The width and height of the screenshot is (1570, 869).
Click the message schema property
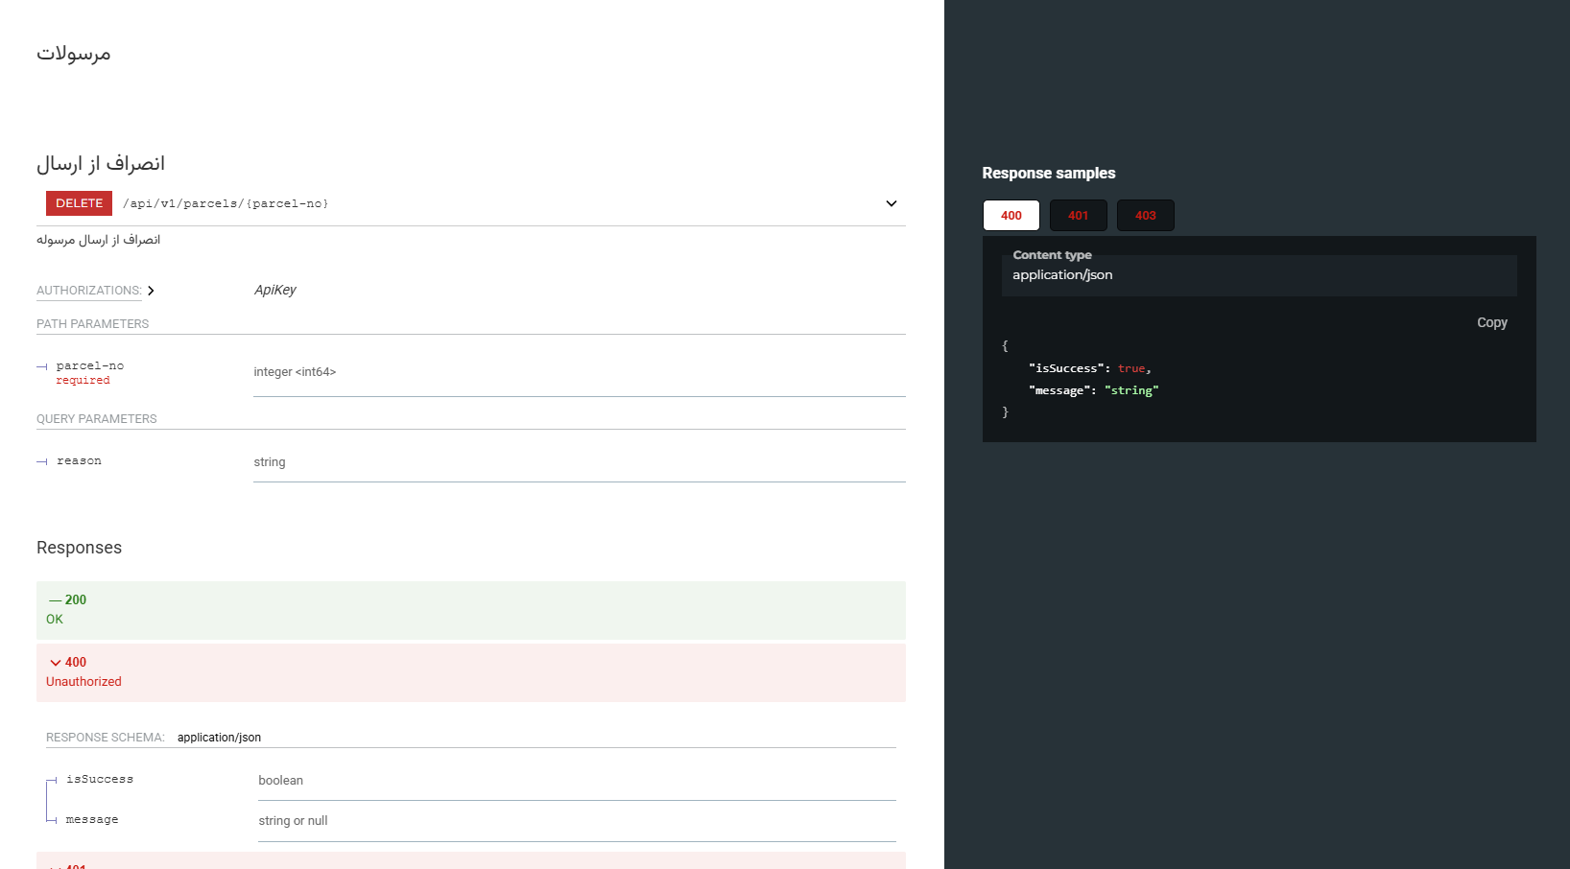click(92, 819)
